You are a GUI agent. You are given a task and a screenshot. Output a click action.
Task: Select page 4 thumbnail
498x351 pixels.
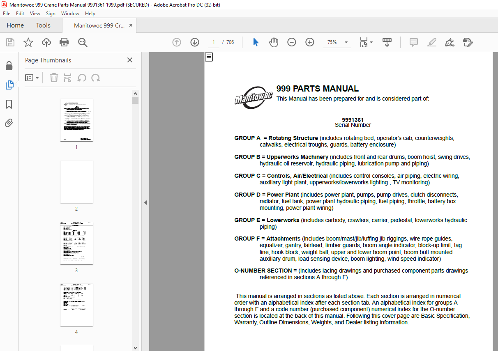pyautogui.click(x=76, y=305)
